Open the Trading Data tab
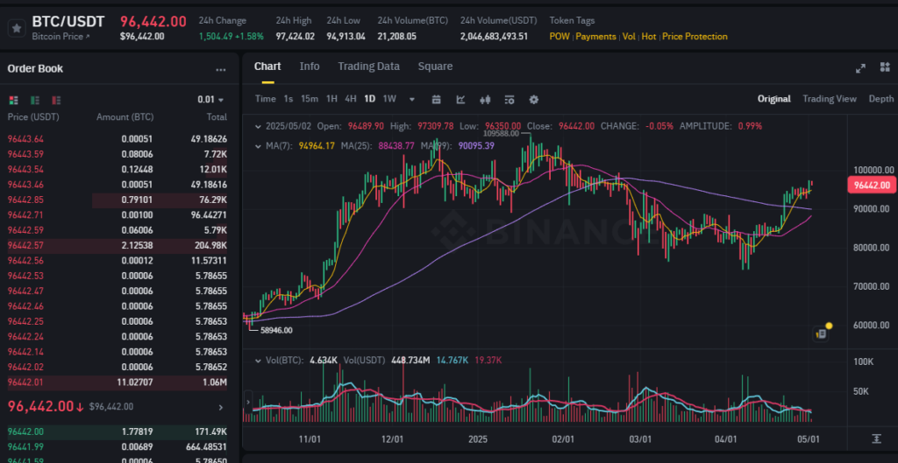Image resolution: width=898 pixels, height=463 pixels. [368, 67]
